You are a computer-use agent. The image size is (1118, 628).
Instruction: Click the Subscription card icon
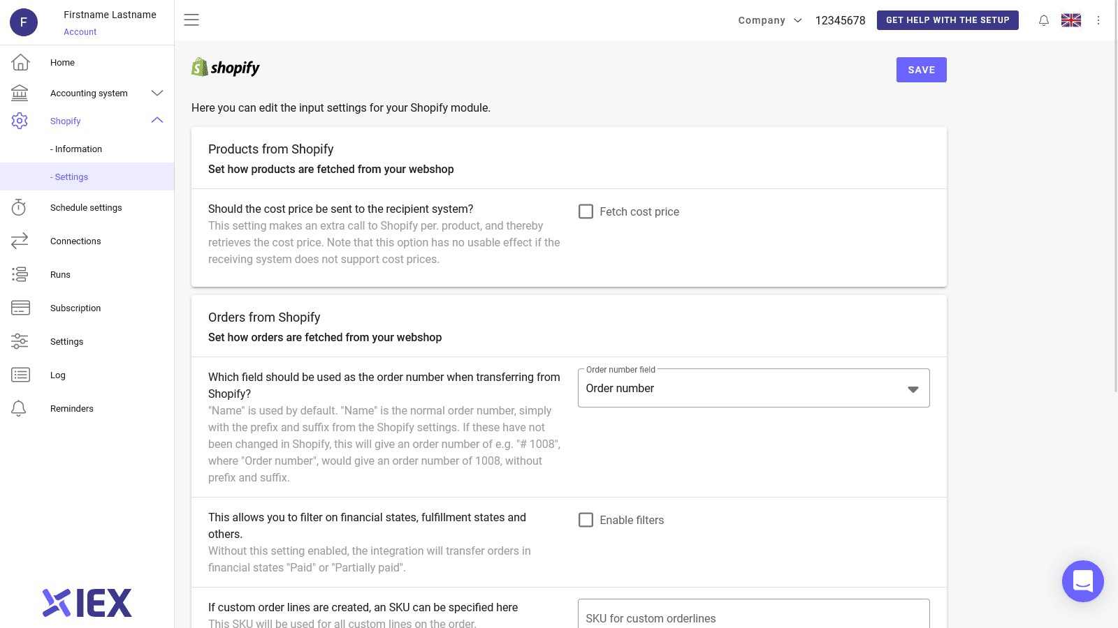click(20, 308)
